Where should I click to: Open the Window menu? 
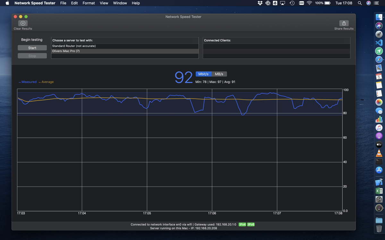(120, 3)
